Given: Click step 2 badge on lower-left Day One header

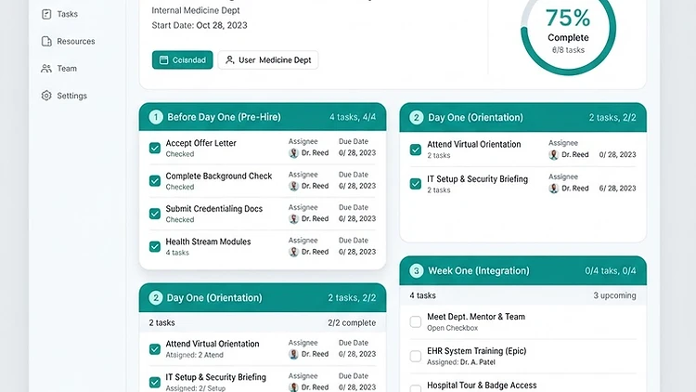Looking at the screenshot, I should [x=155, y=298].
